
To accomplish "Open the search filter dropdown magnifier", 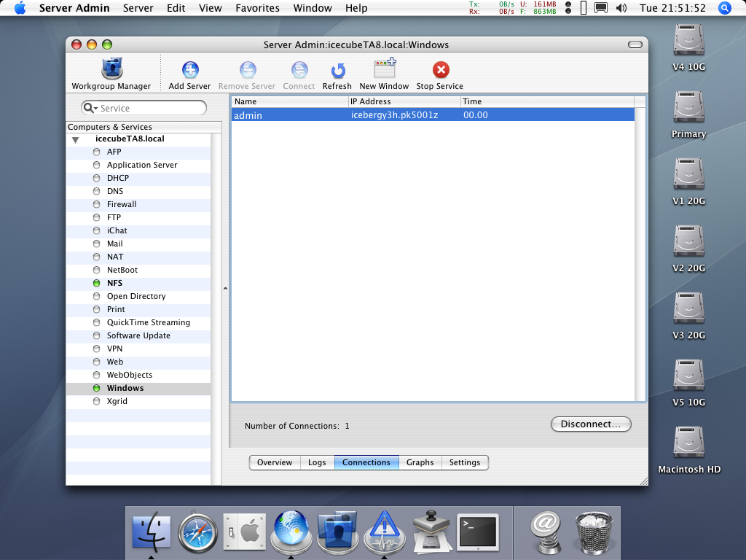I will [x=90, y=108].
